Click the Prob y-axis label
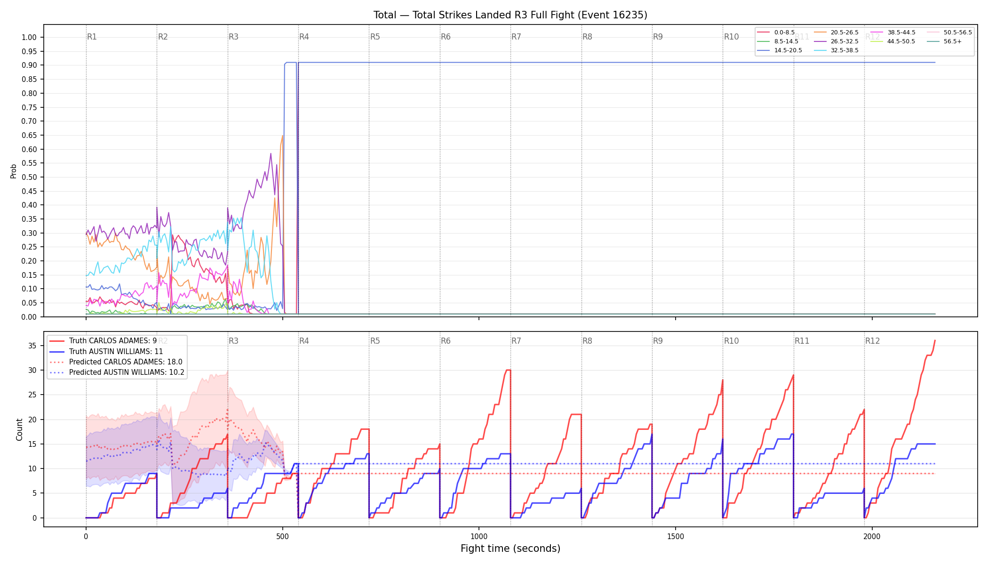988x565 pixels. pyautogui.click(x=13, y=171)
